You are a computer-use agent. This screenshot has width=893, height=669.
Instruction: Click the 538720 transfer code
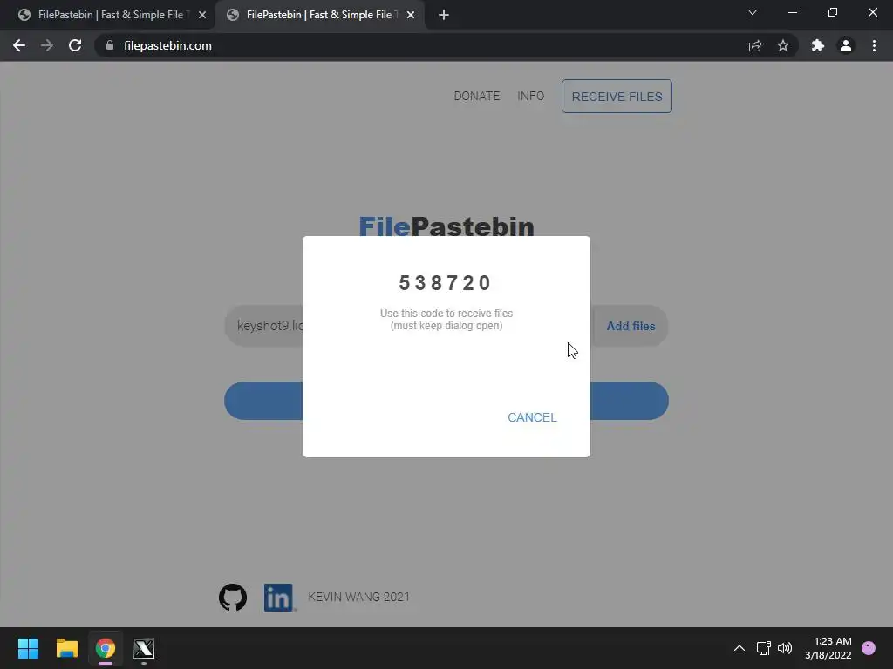point(444,283)
